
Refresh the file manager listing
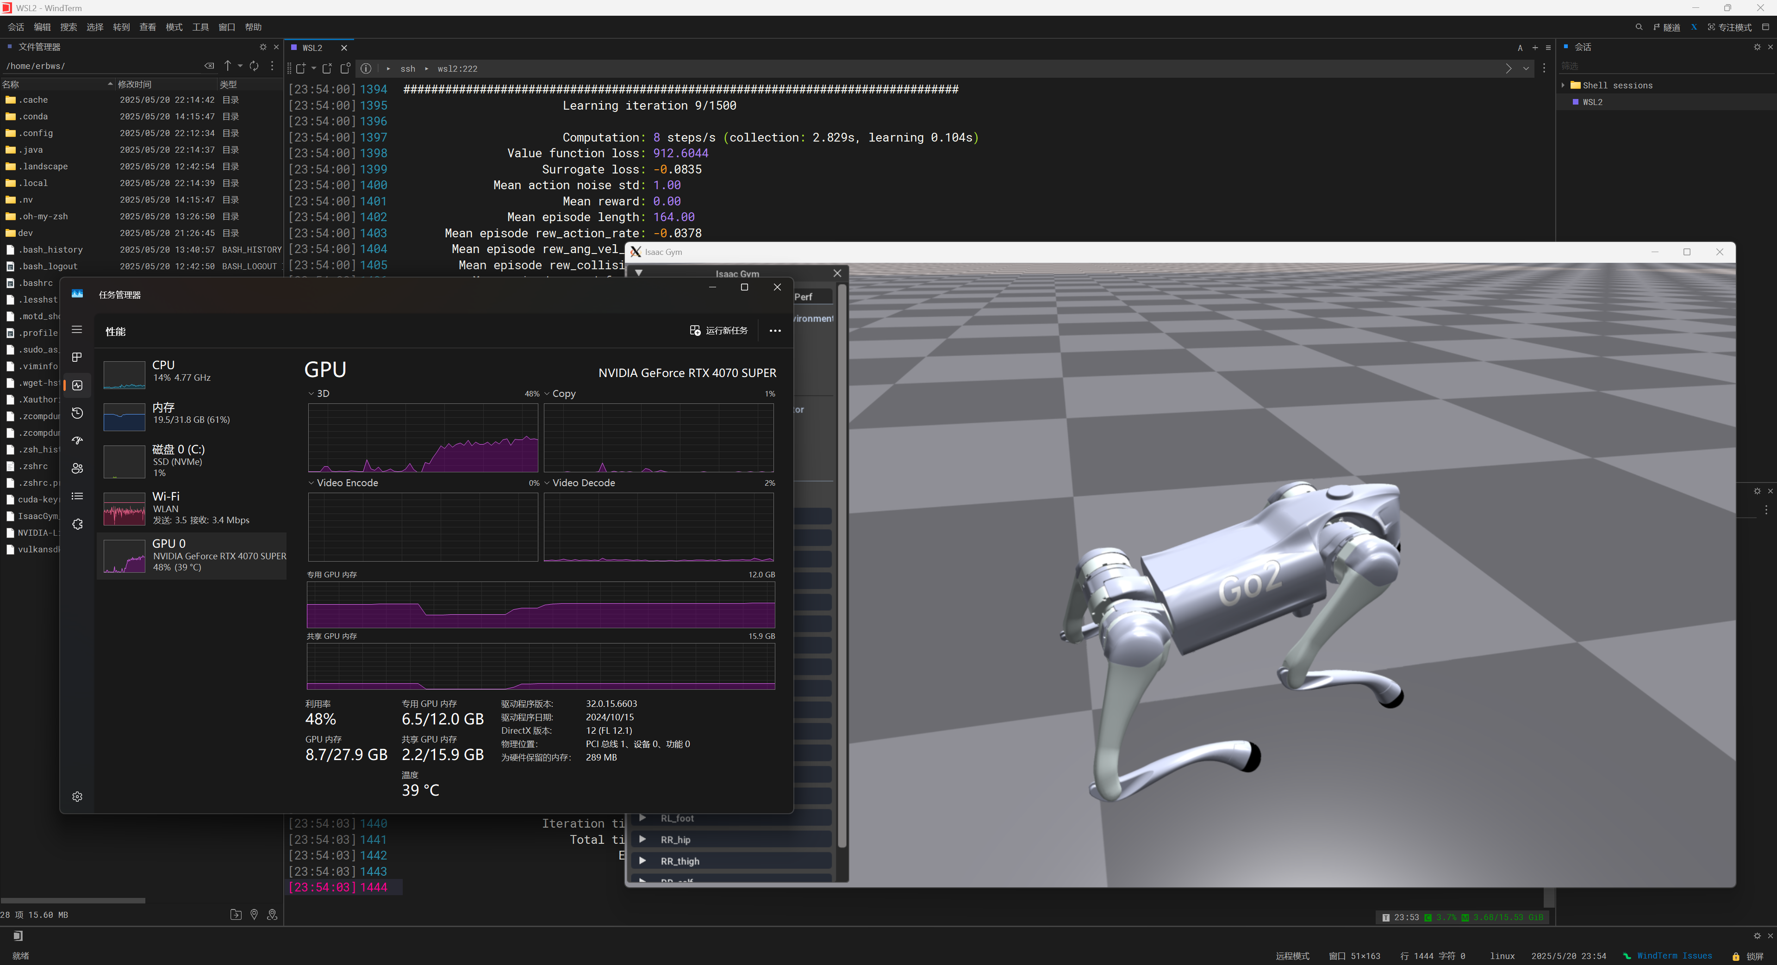point(254,66)
